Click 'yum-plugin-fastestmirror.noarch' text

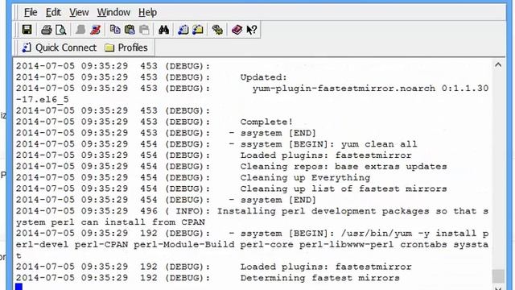point(344,89)
